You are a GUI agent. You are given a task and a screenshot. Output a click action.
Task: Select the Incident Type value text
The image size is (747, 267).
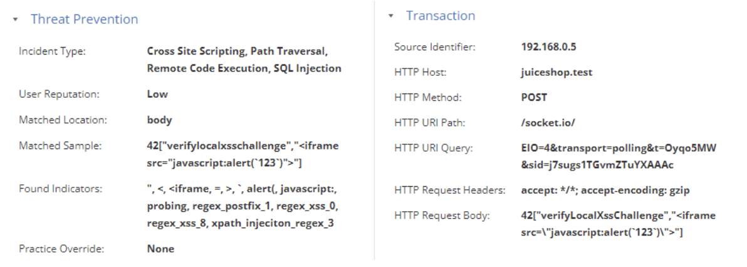(244, 60)
